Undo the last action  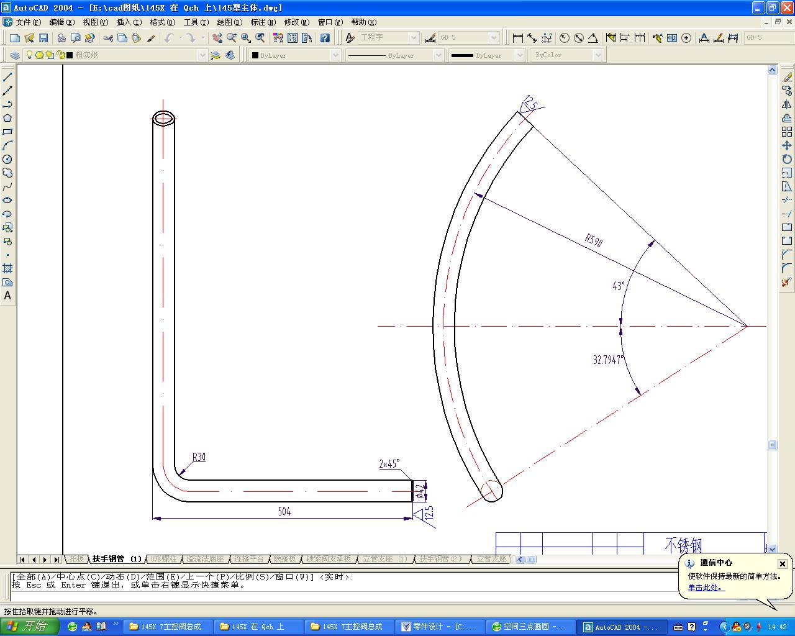coord(169,38)
